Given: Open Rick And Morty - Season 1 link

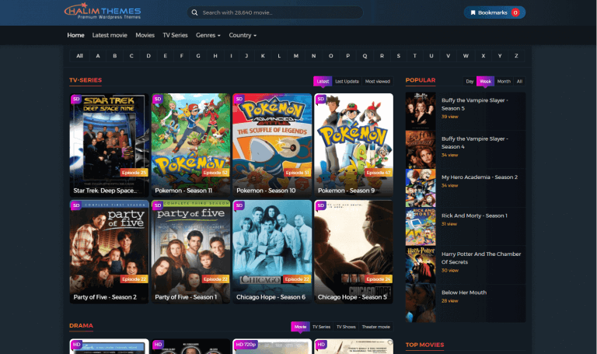Looking at the screenshot, I should [474, 216].
